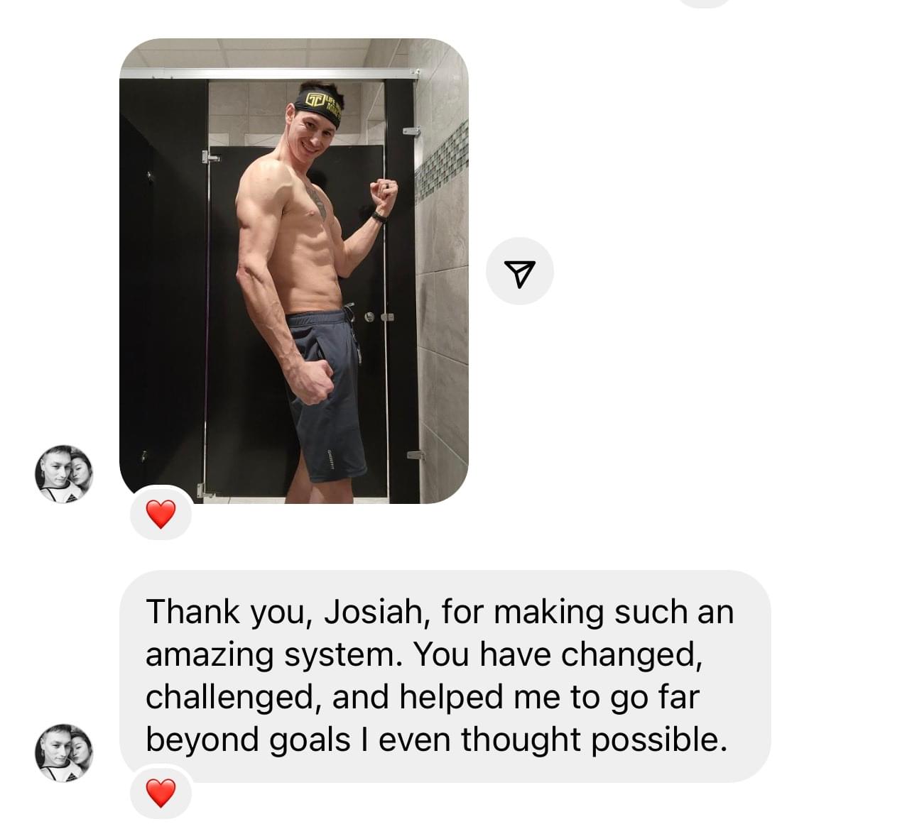
Task: Open the red heart reaction under the photo
Action: point(161,514)
